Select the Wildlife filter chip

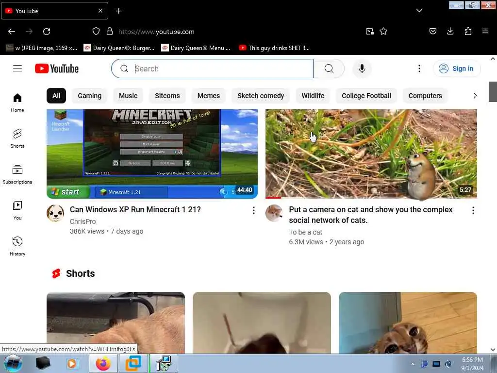313,96
